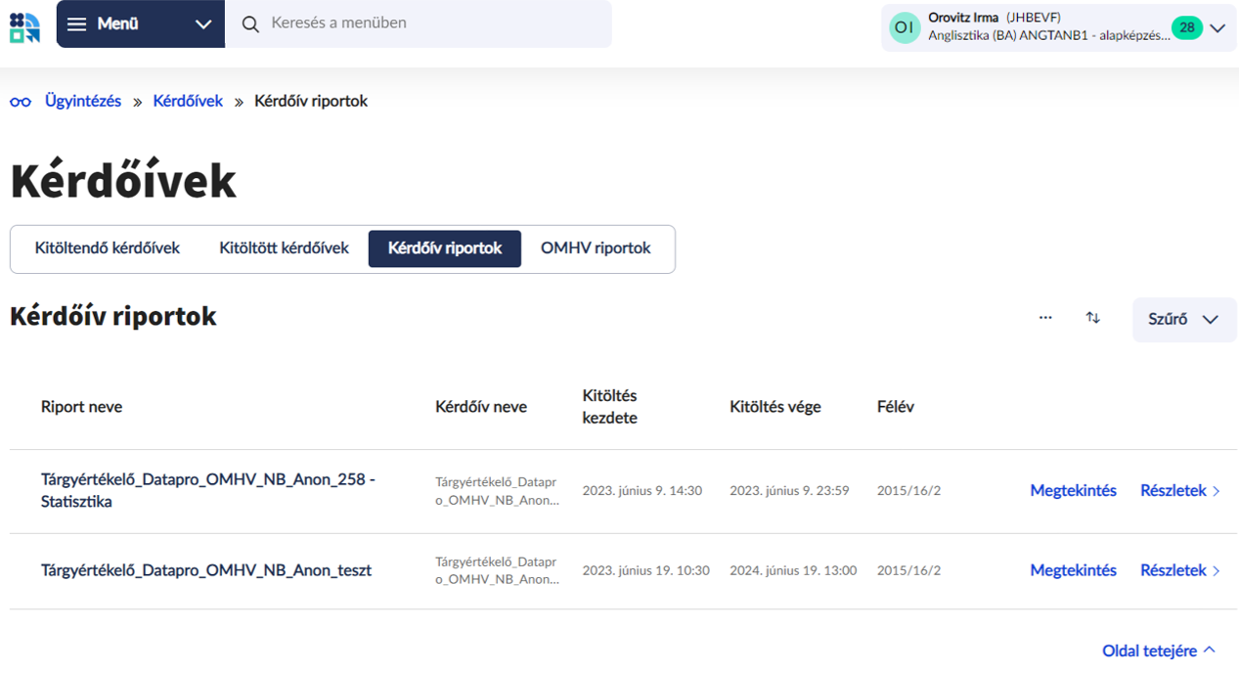Click report name Anon_258 - Statisztika
Screen dimensions: 1239x673
[x=208, y=490]
